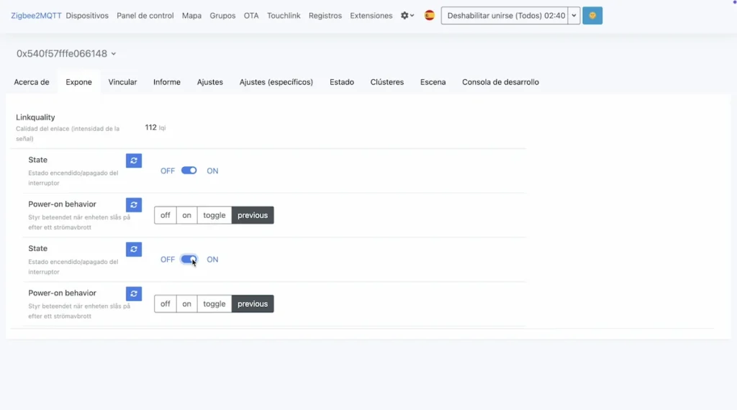Click the blue theme toggle button
This screenshot has height=410, width=737.
[x=592, y=16]
